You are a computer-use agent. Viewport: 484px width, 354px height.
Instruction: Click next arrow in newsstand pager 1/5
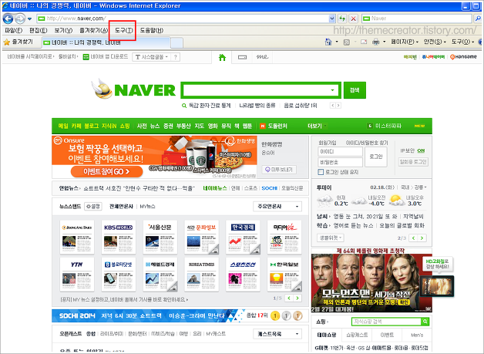[x=297, y=298]
